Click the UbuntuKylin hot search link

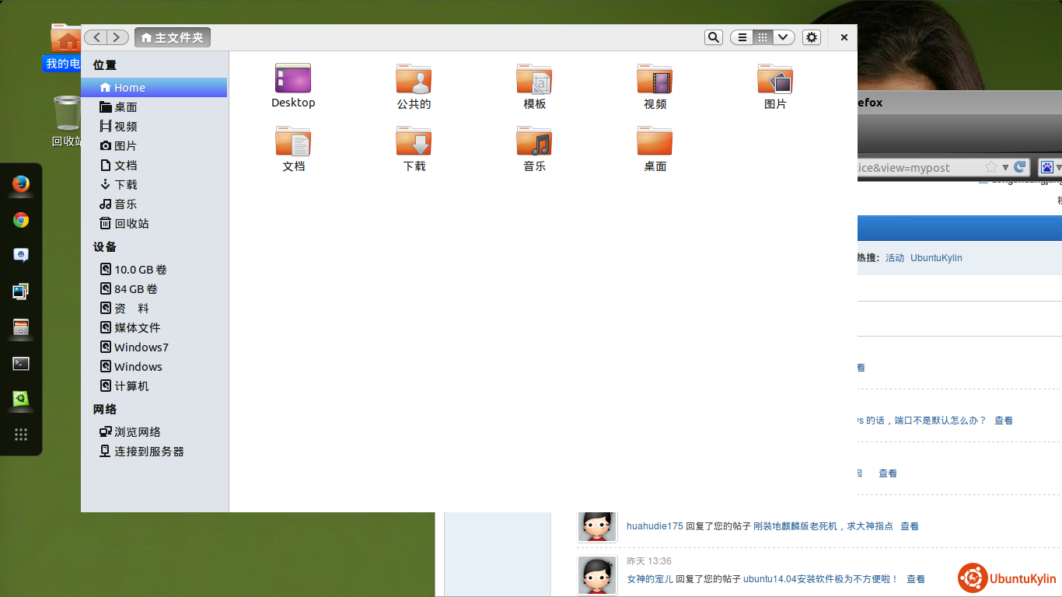coord(936,258)
